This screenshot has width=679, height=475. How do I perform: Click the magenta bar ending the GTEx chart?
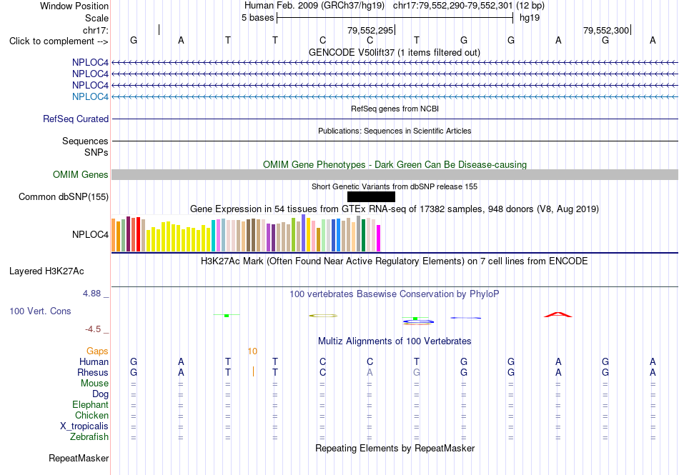click(379, 238)
